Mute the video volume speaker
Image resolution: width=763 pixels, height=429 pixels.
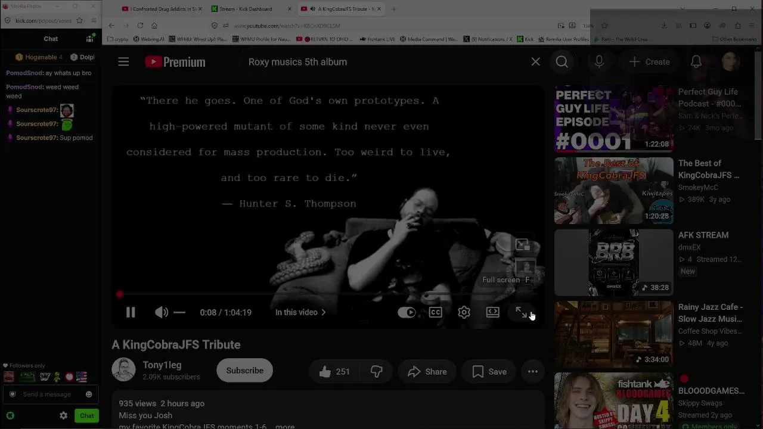tap(161, 312)
